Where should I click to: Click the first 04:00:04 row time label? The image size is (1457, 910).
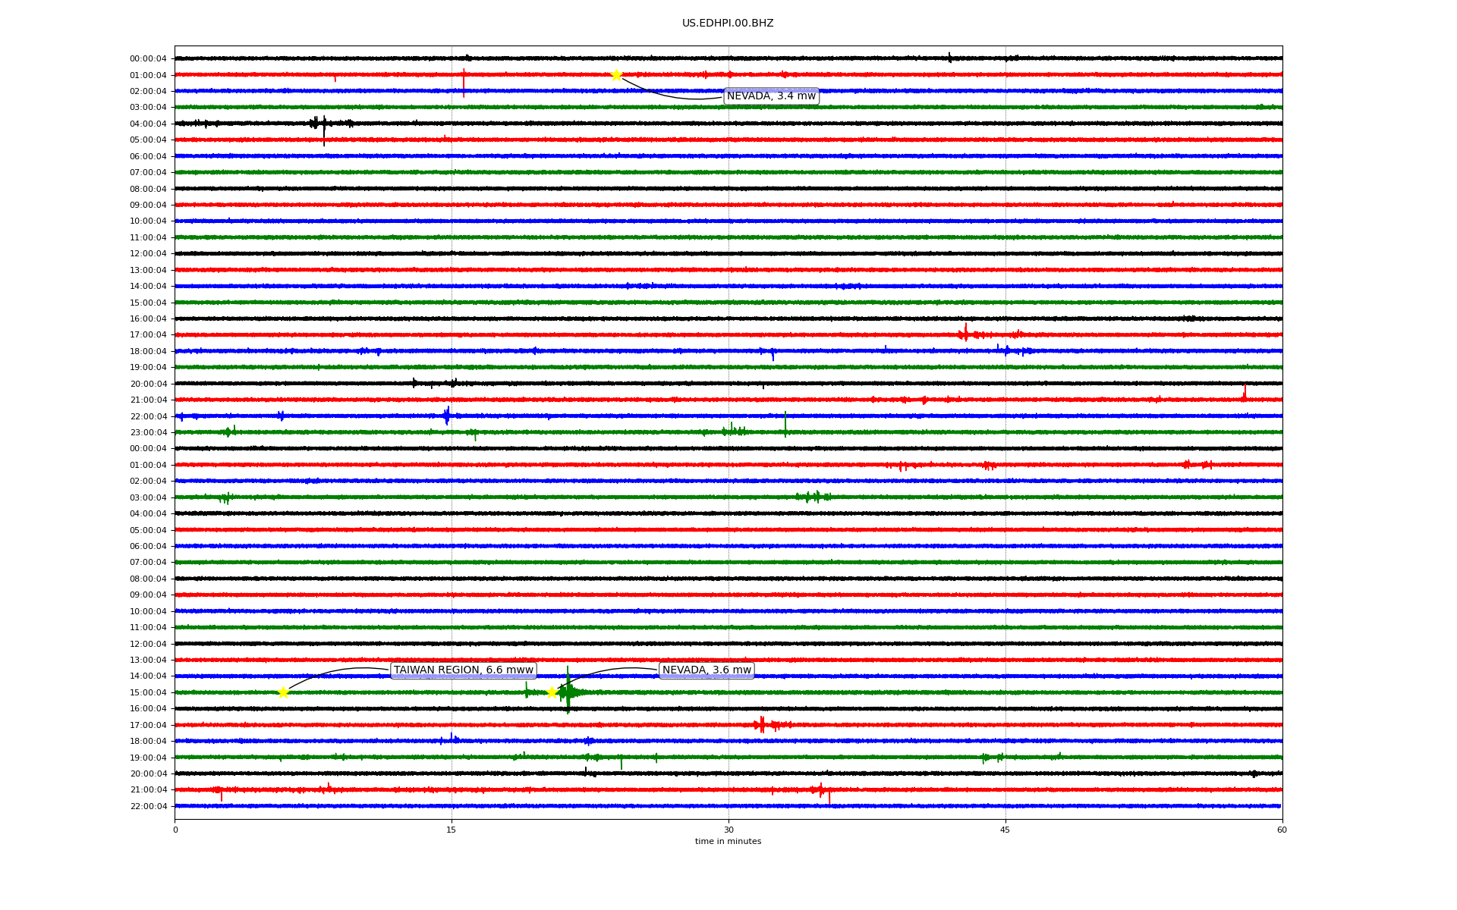(148, 124)
